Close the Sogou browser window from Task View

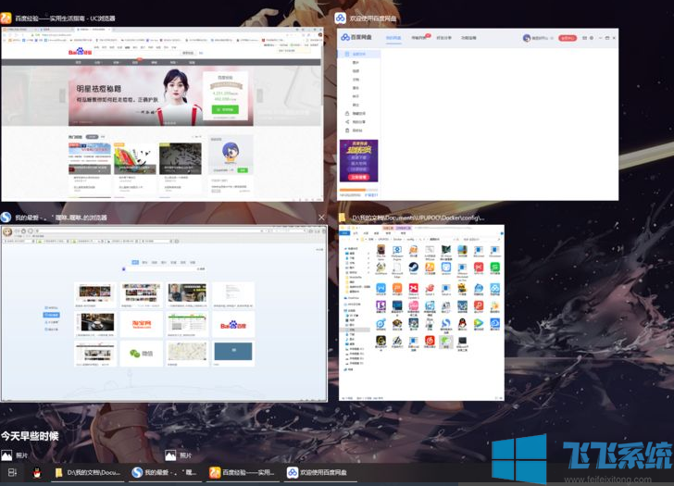pyautogui.click(x=321, y=218)
